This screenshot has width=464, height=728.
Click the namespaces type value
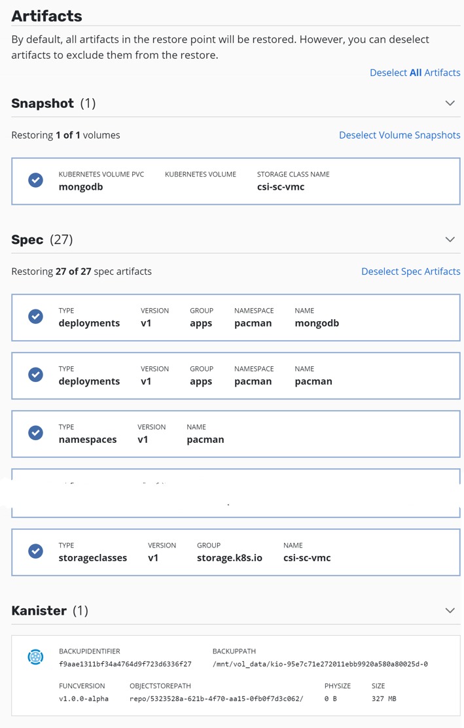(x=87, y=440)
